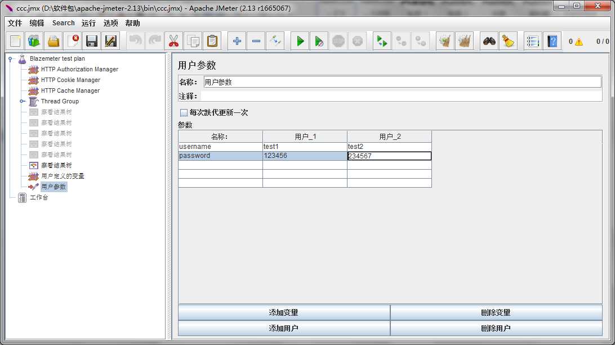Click the Close test plan icon

tap(73, 40)
